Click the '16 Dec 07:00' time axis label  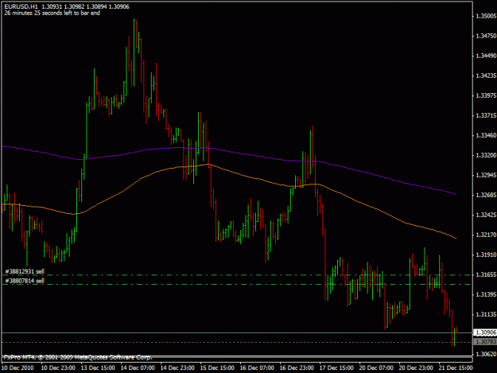[257, 368]
